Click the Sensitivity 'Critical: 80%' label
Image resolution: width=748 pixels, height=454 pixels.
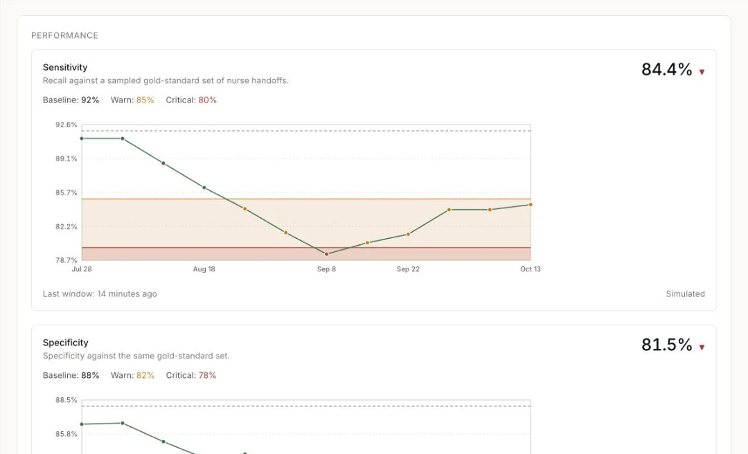tap(191, 100)
